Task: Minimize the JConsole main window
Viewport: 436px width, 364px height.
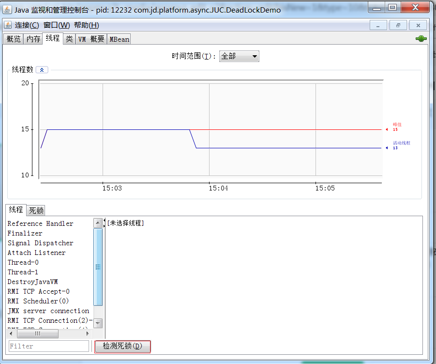Action: [x=376, y=8]
